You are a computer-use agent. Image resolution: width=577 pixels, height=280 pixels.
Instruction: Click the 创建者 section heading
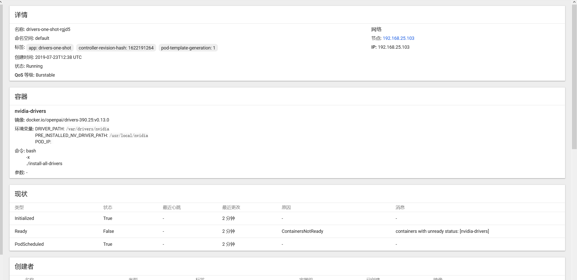click(24, 267)
